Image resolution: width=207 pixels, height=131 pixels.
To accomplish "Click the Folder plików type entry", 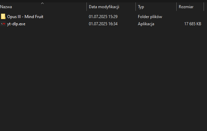I will 150,17.
